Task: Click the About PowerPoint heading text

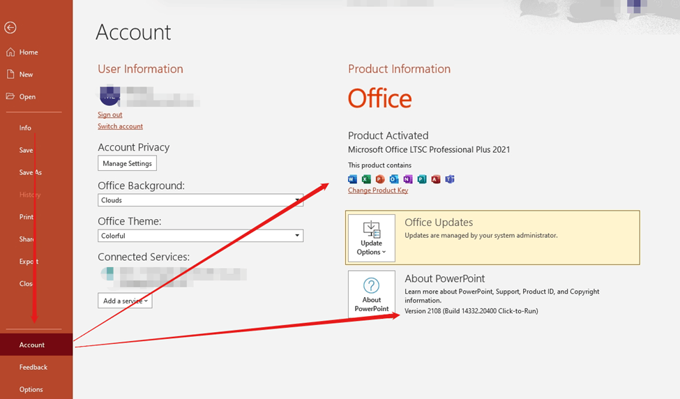Action: [444, 278]
